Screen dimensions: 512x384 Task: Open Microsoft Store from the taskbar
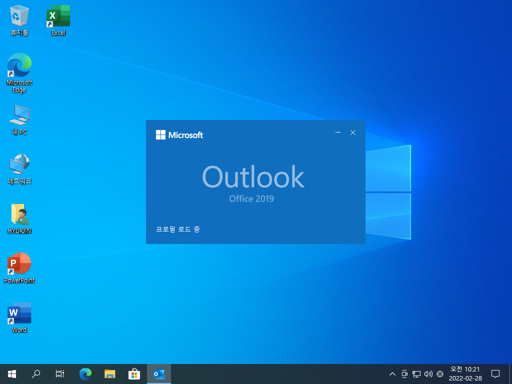[x=134, y=374]
